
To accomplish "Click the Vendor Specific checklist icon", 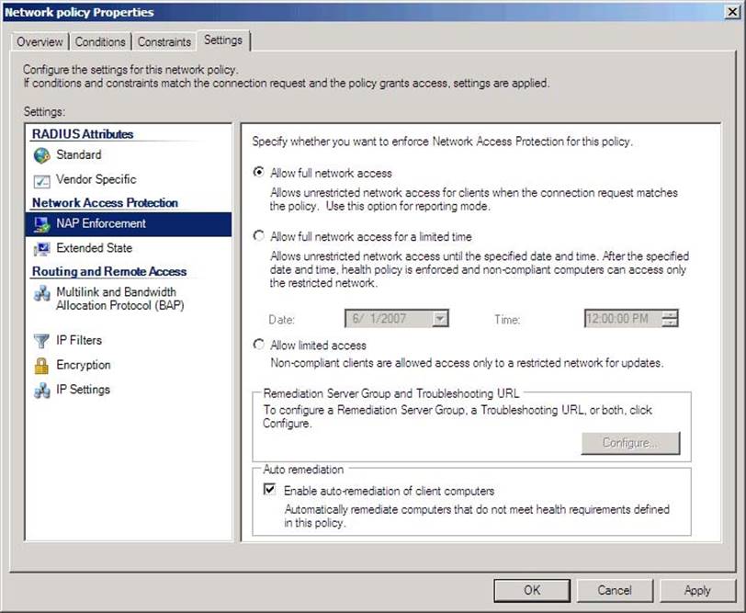I will tap(41, 180).
